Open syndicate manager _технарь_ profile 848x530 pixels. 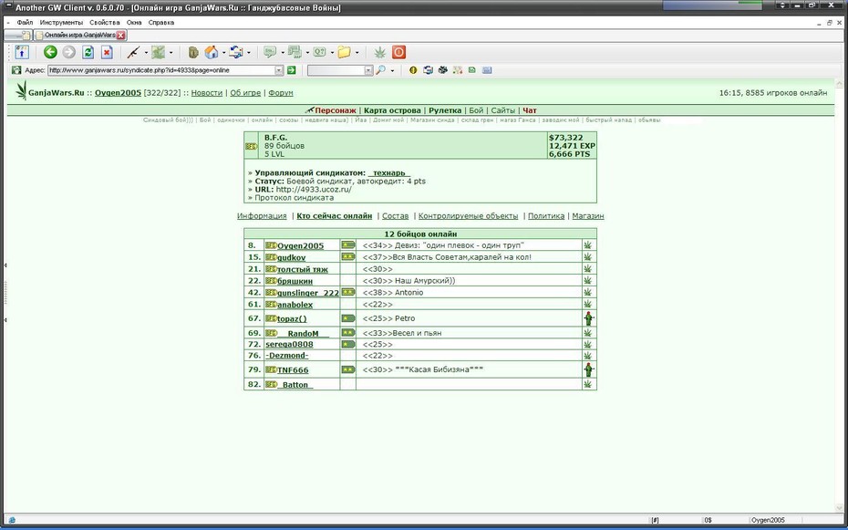click(388, 173)
